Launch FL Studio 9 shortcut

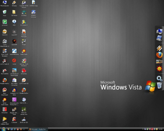[24, 23]
